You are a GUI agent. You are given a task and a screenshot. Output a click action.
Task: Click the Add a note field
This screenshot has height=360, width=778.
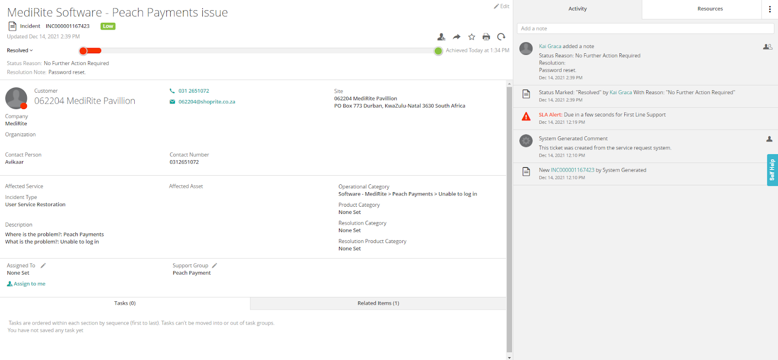645,29
